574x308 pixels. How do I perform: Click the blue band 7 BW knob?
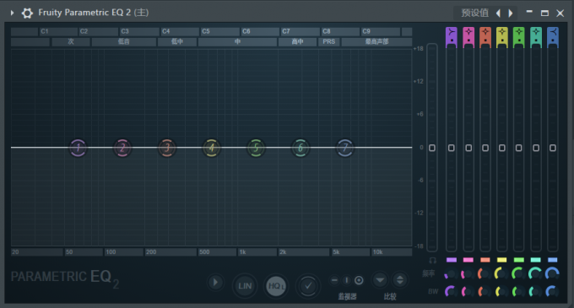point(552,291)
